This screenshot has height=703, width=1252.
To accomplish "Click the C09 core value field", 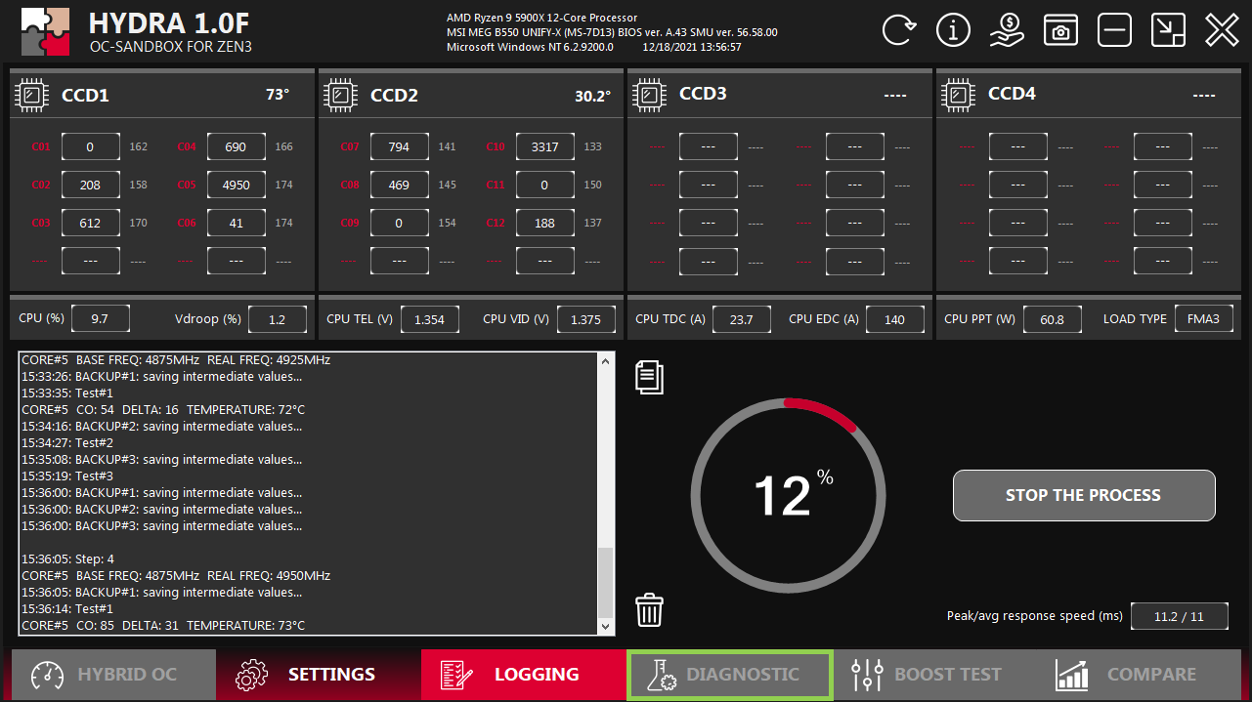I will click(x=399, y=223).
